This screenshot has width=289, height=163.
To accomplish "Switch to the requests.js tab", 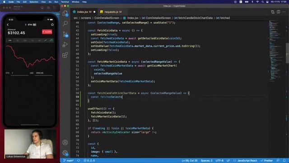I will [x=111, y=12].
